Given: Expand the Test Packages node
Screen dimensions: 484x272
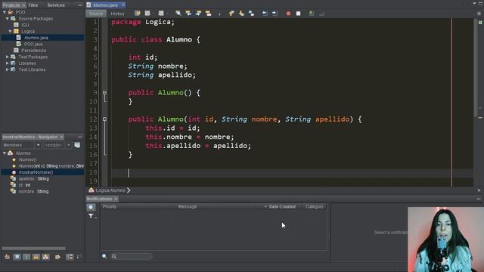Looking at the screenshot, I should tap(8, 57).
